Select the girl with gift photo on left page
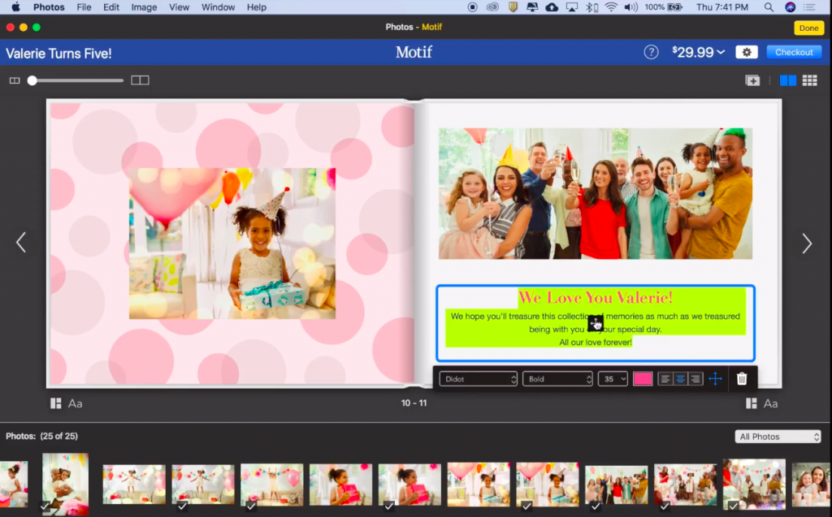 pos(232,243)
